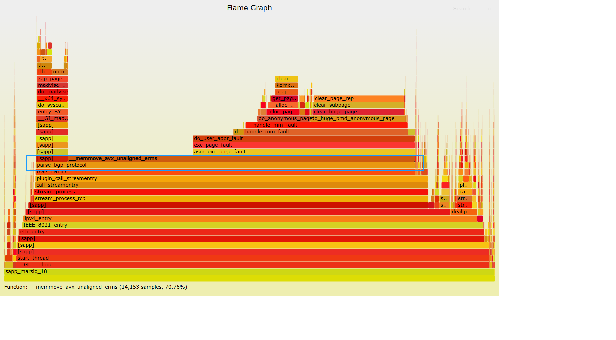Click the do_madvise frame
This screenshot has width=616, height=340.
pos(52,92)
